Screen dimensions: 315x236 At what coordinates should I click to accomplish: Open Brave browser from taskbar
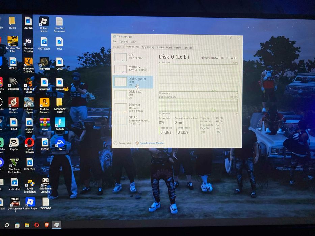pos(47,225)
